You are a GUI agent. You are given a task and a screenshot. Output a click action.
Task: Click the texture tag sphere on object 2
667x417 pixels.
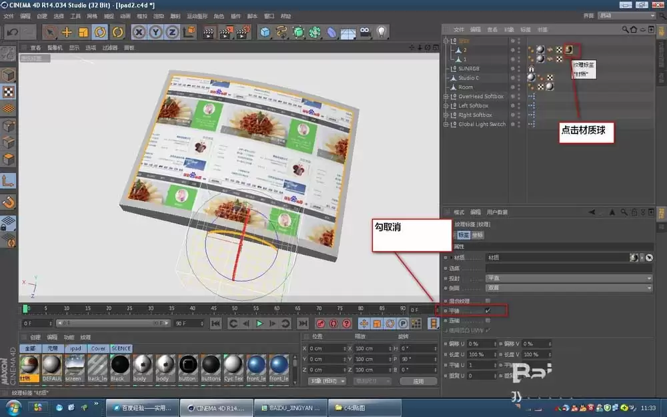(568, 49)
